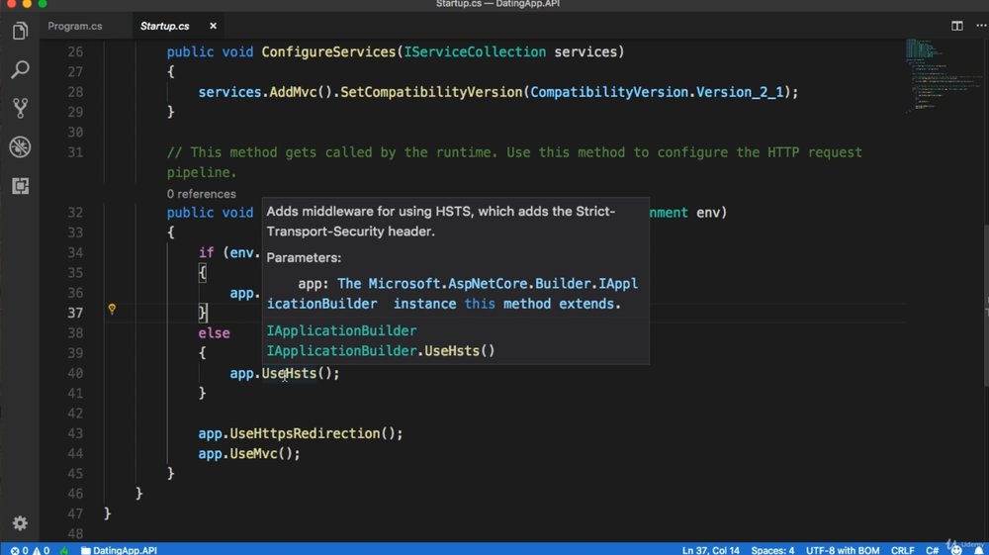Click ConfigureServices method name
The image size is (989, 555).
328,51
